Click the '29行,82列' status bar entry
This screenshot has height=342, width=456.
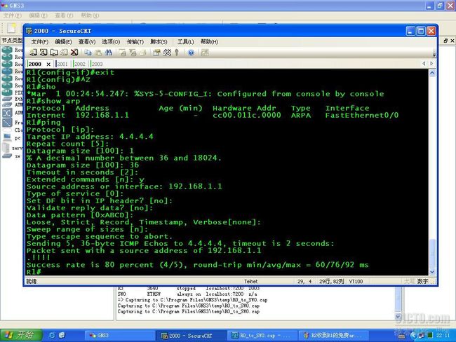coord(331,281)
